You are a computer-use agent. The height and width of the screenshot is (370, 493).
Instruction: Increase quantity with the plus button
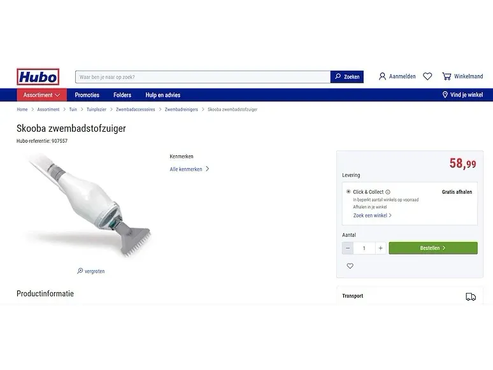click(x=380, y=248)
